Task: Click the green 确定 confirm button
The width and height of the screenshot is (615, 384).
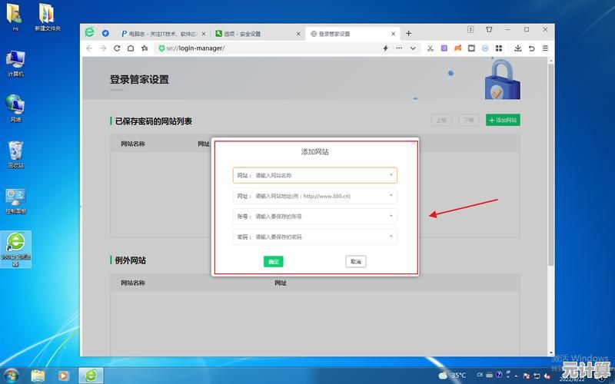Action: [273, 262]
